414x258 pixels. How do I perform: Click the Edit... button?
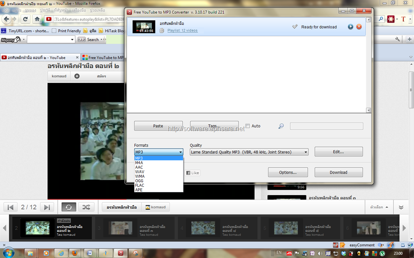338,152
